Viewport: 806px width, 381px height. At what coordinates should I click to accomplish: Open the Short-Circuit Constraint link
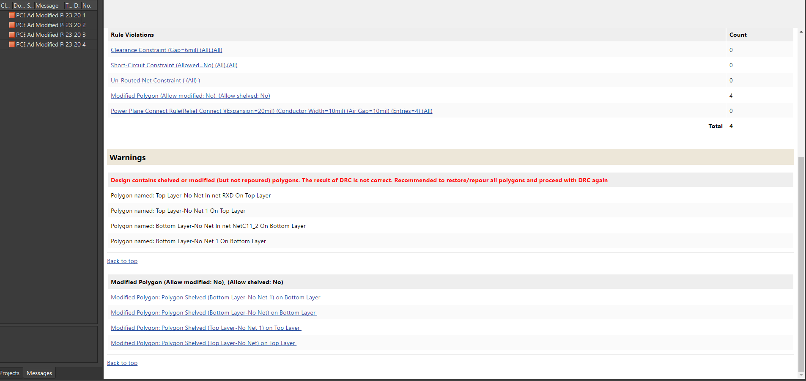(174, 65)
